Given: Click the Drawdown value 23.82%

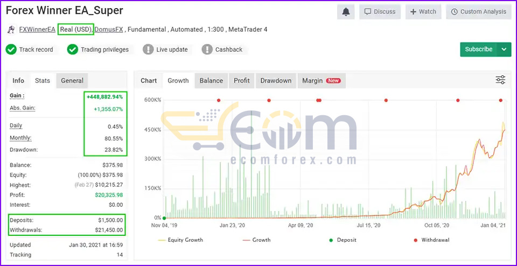Looking at the screenshot, I should 114,150.
